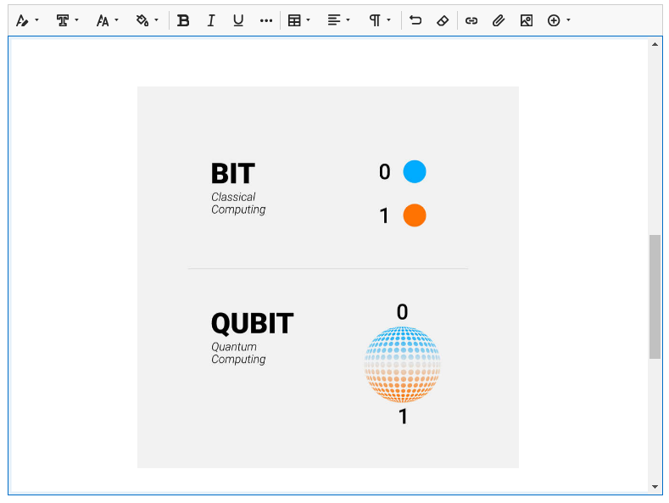Screen dimensions: 669x503
Task: Open the insert table dropdown
Action: [x=298, y=20]
